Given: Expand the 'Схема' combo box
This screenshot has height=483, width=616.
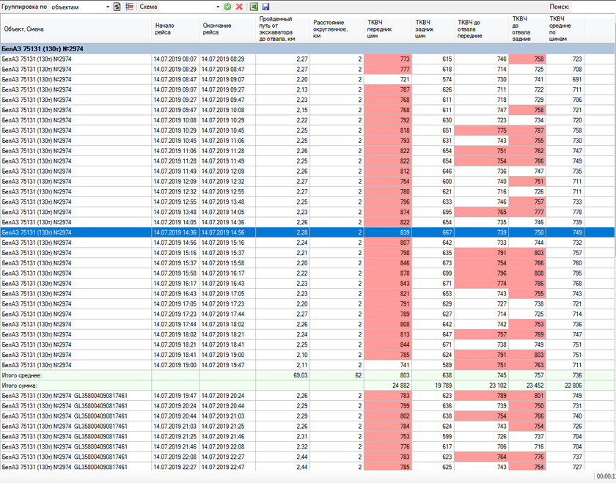Looking at the screenshot, I should [218, 7].
